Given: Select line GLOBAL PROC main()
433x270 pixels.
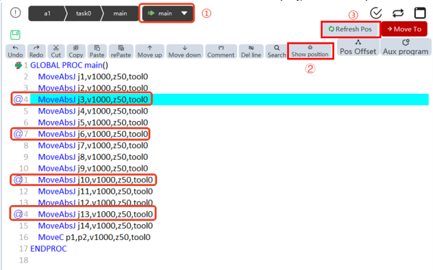Looking at the screenshot, I should coord(69,66).
